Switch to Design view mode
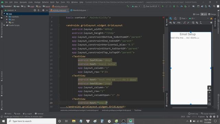 212,14
